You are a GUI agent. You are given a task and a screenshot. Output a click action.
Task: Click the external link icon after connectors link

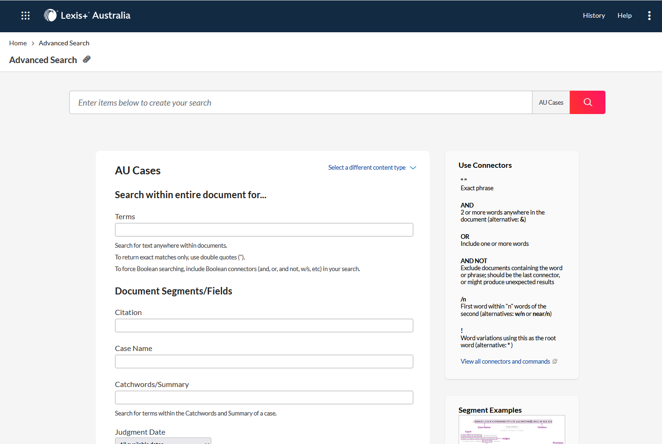pos(555,361)
